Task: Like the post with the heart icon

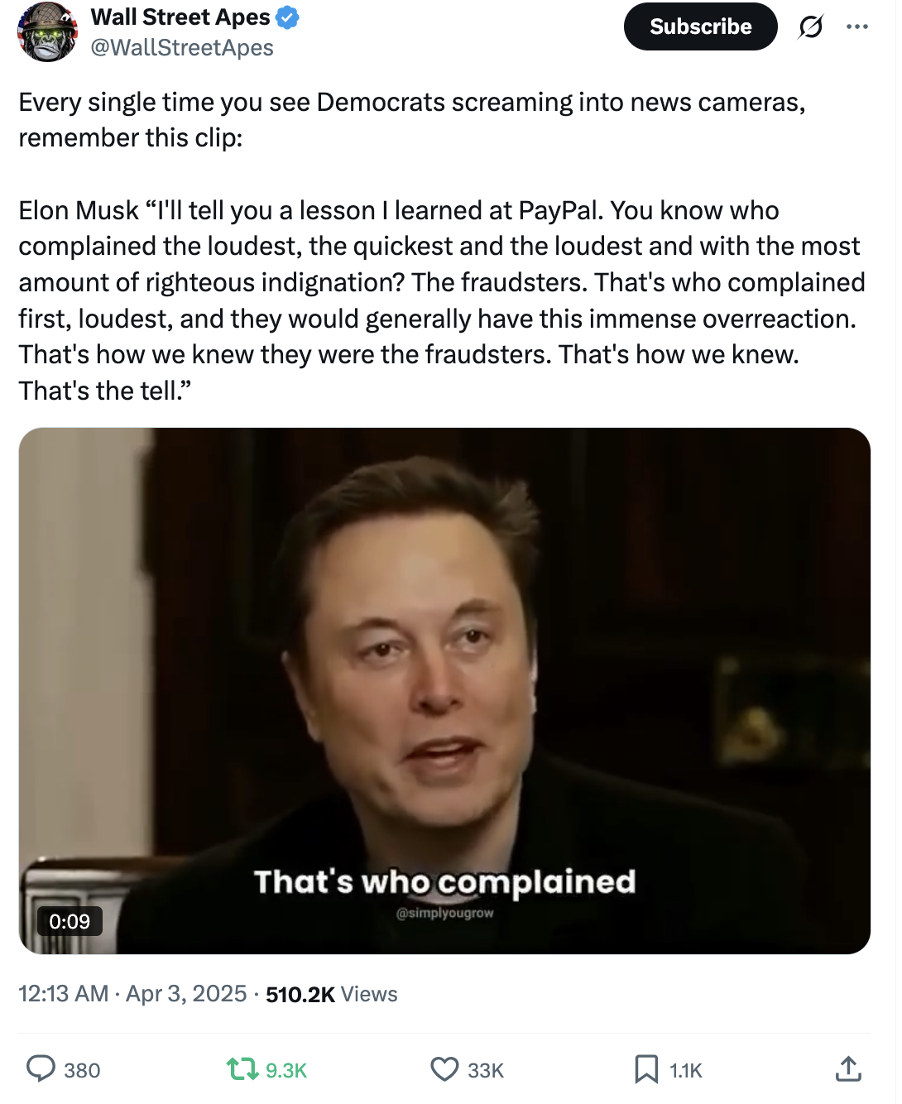Action: (444, 1069)
